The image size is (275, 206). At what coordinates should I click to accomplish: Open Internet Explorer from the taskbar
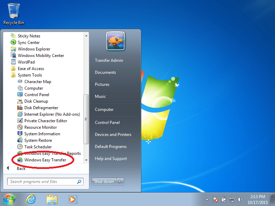pyautogui.click(x=31, y=199)
